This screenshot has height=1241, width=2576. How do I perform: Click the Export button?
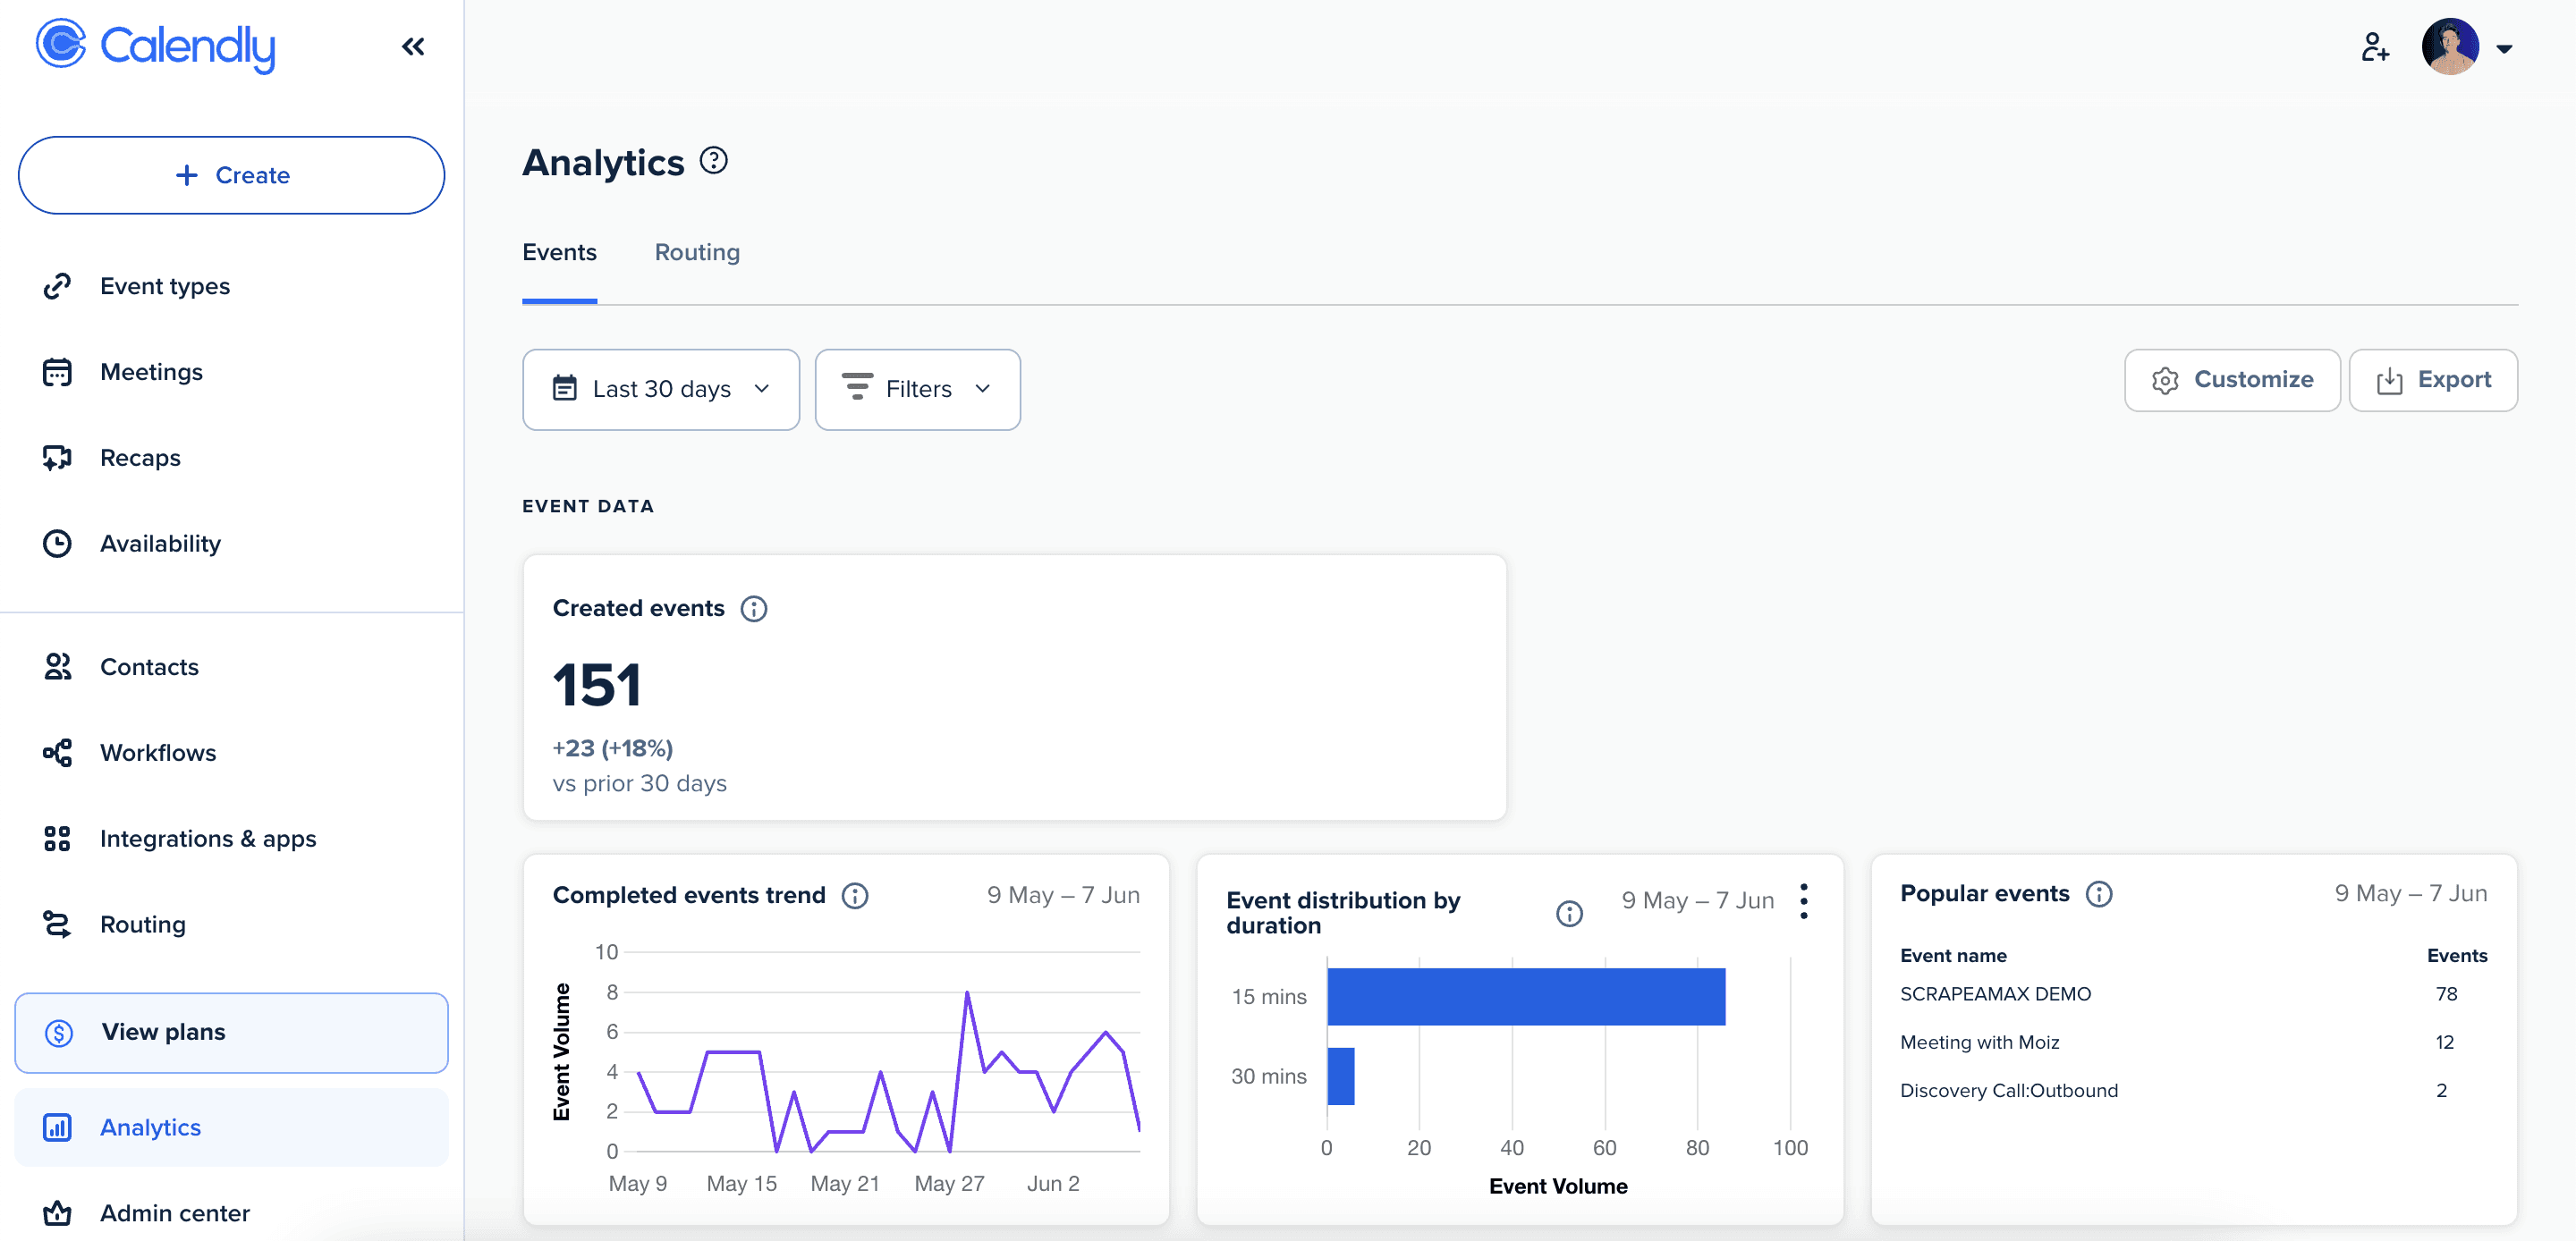(2433, 381)
